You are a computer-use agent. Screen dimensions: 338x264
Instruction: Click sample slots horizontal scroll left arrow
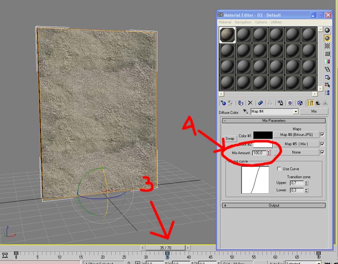pos(221,93)
